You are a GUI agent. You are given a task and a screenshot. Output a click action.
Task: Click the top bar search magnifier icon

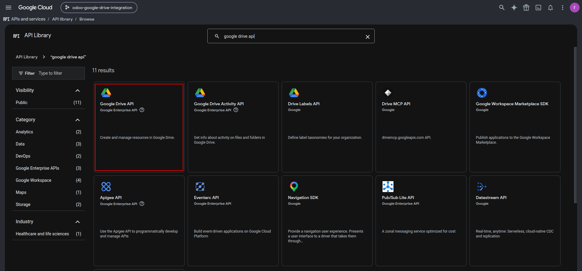coord(502,8)
